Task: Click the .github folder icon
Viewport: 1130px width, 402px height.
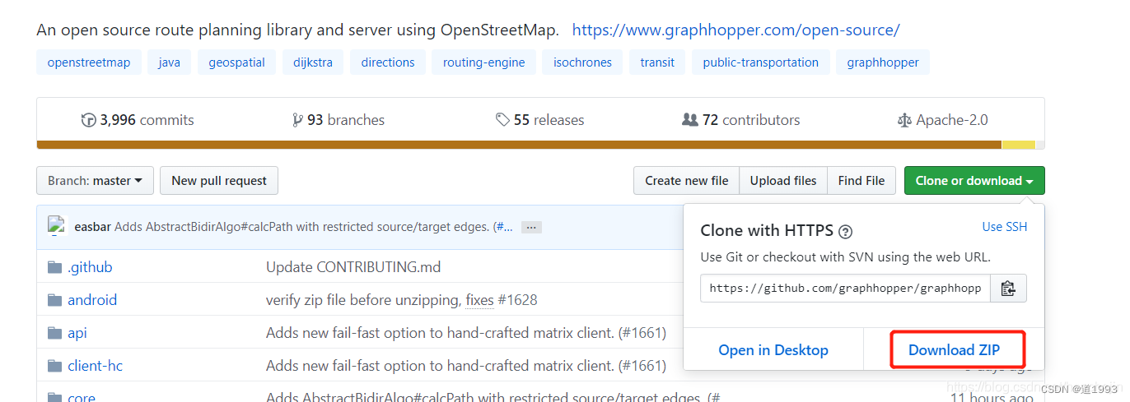Action: [x=55, y=267]
